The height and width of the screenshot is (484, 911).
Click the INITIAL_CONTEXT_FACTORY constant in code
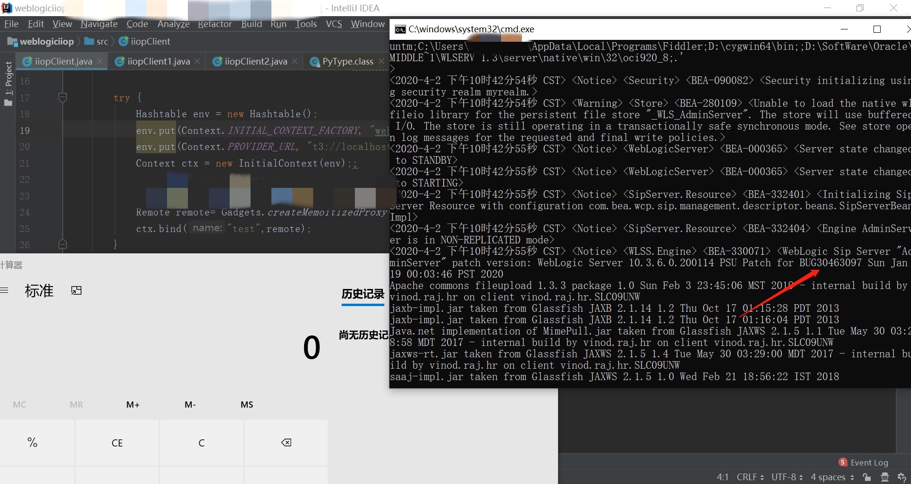tap(293, 130)
